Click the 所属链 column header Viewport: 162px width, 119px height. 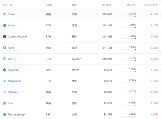(x=49, y=5)
